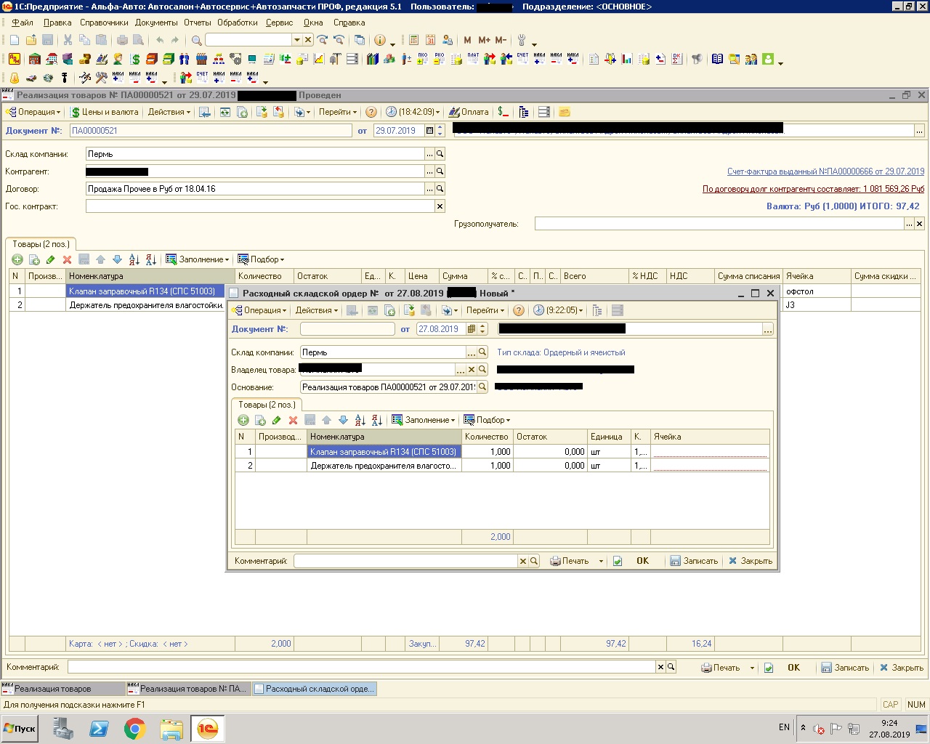Click the Оплата button in Реализация toolbar
Image resolution: width=930 pixels, height=744 pixels.
click(469, 112)
